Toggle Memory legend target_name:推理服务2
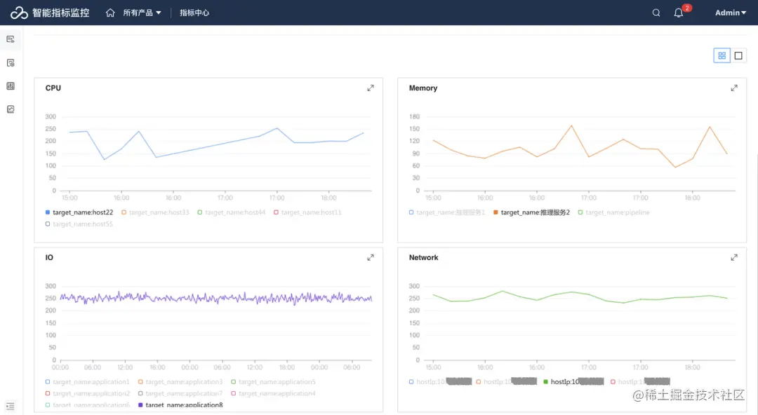The image size is (758, 415). pos(532,212)
